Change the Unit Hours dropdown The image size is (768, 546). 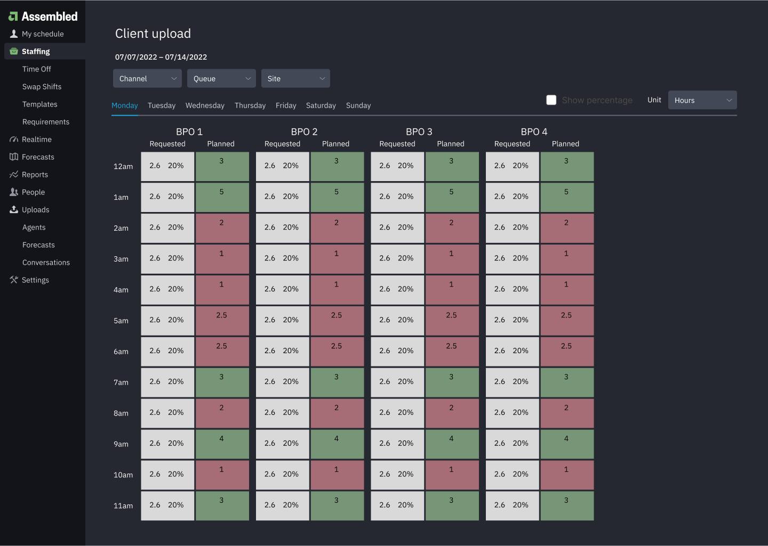click(702, 100)
